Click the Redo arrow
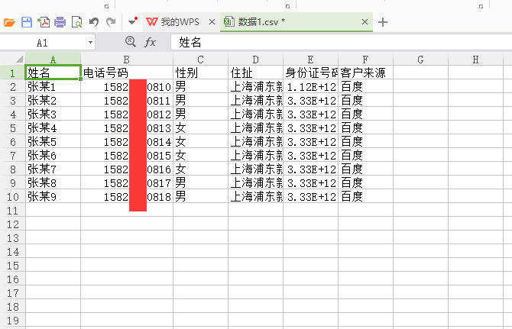 [x=111, y=22]
